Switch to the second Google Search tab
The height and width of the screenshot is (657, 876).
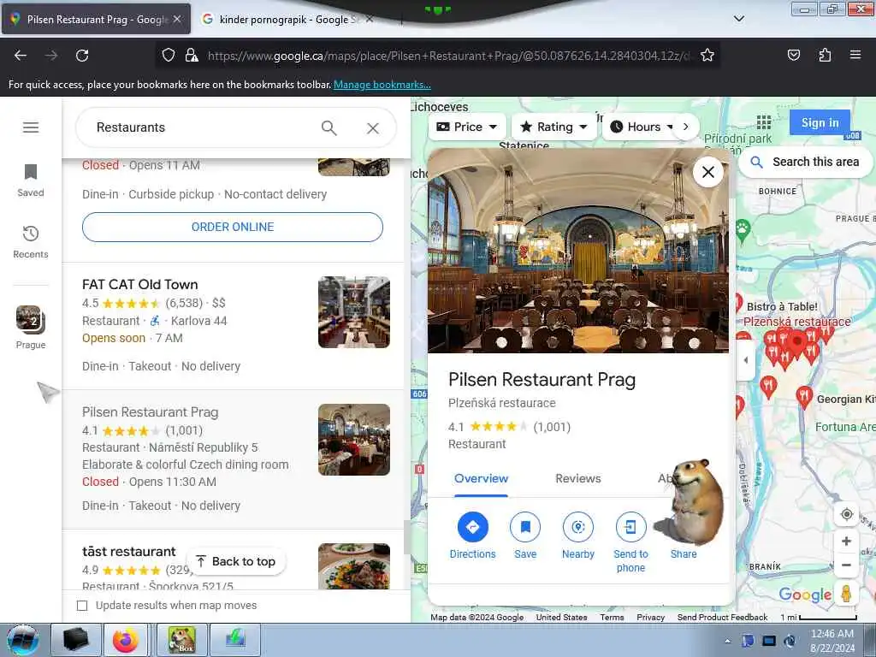tap(287, 19)
